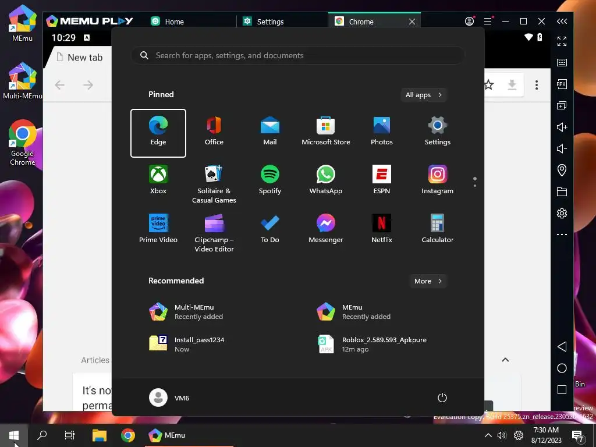
Task: Open MEmu multi-instance manager icon
Action: pyautogui.click(x=562, y=105)
